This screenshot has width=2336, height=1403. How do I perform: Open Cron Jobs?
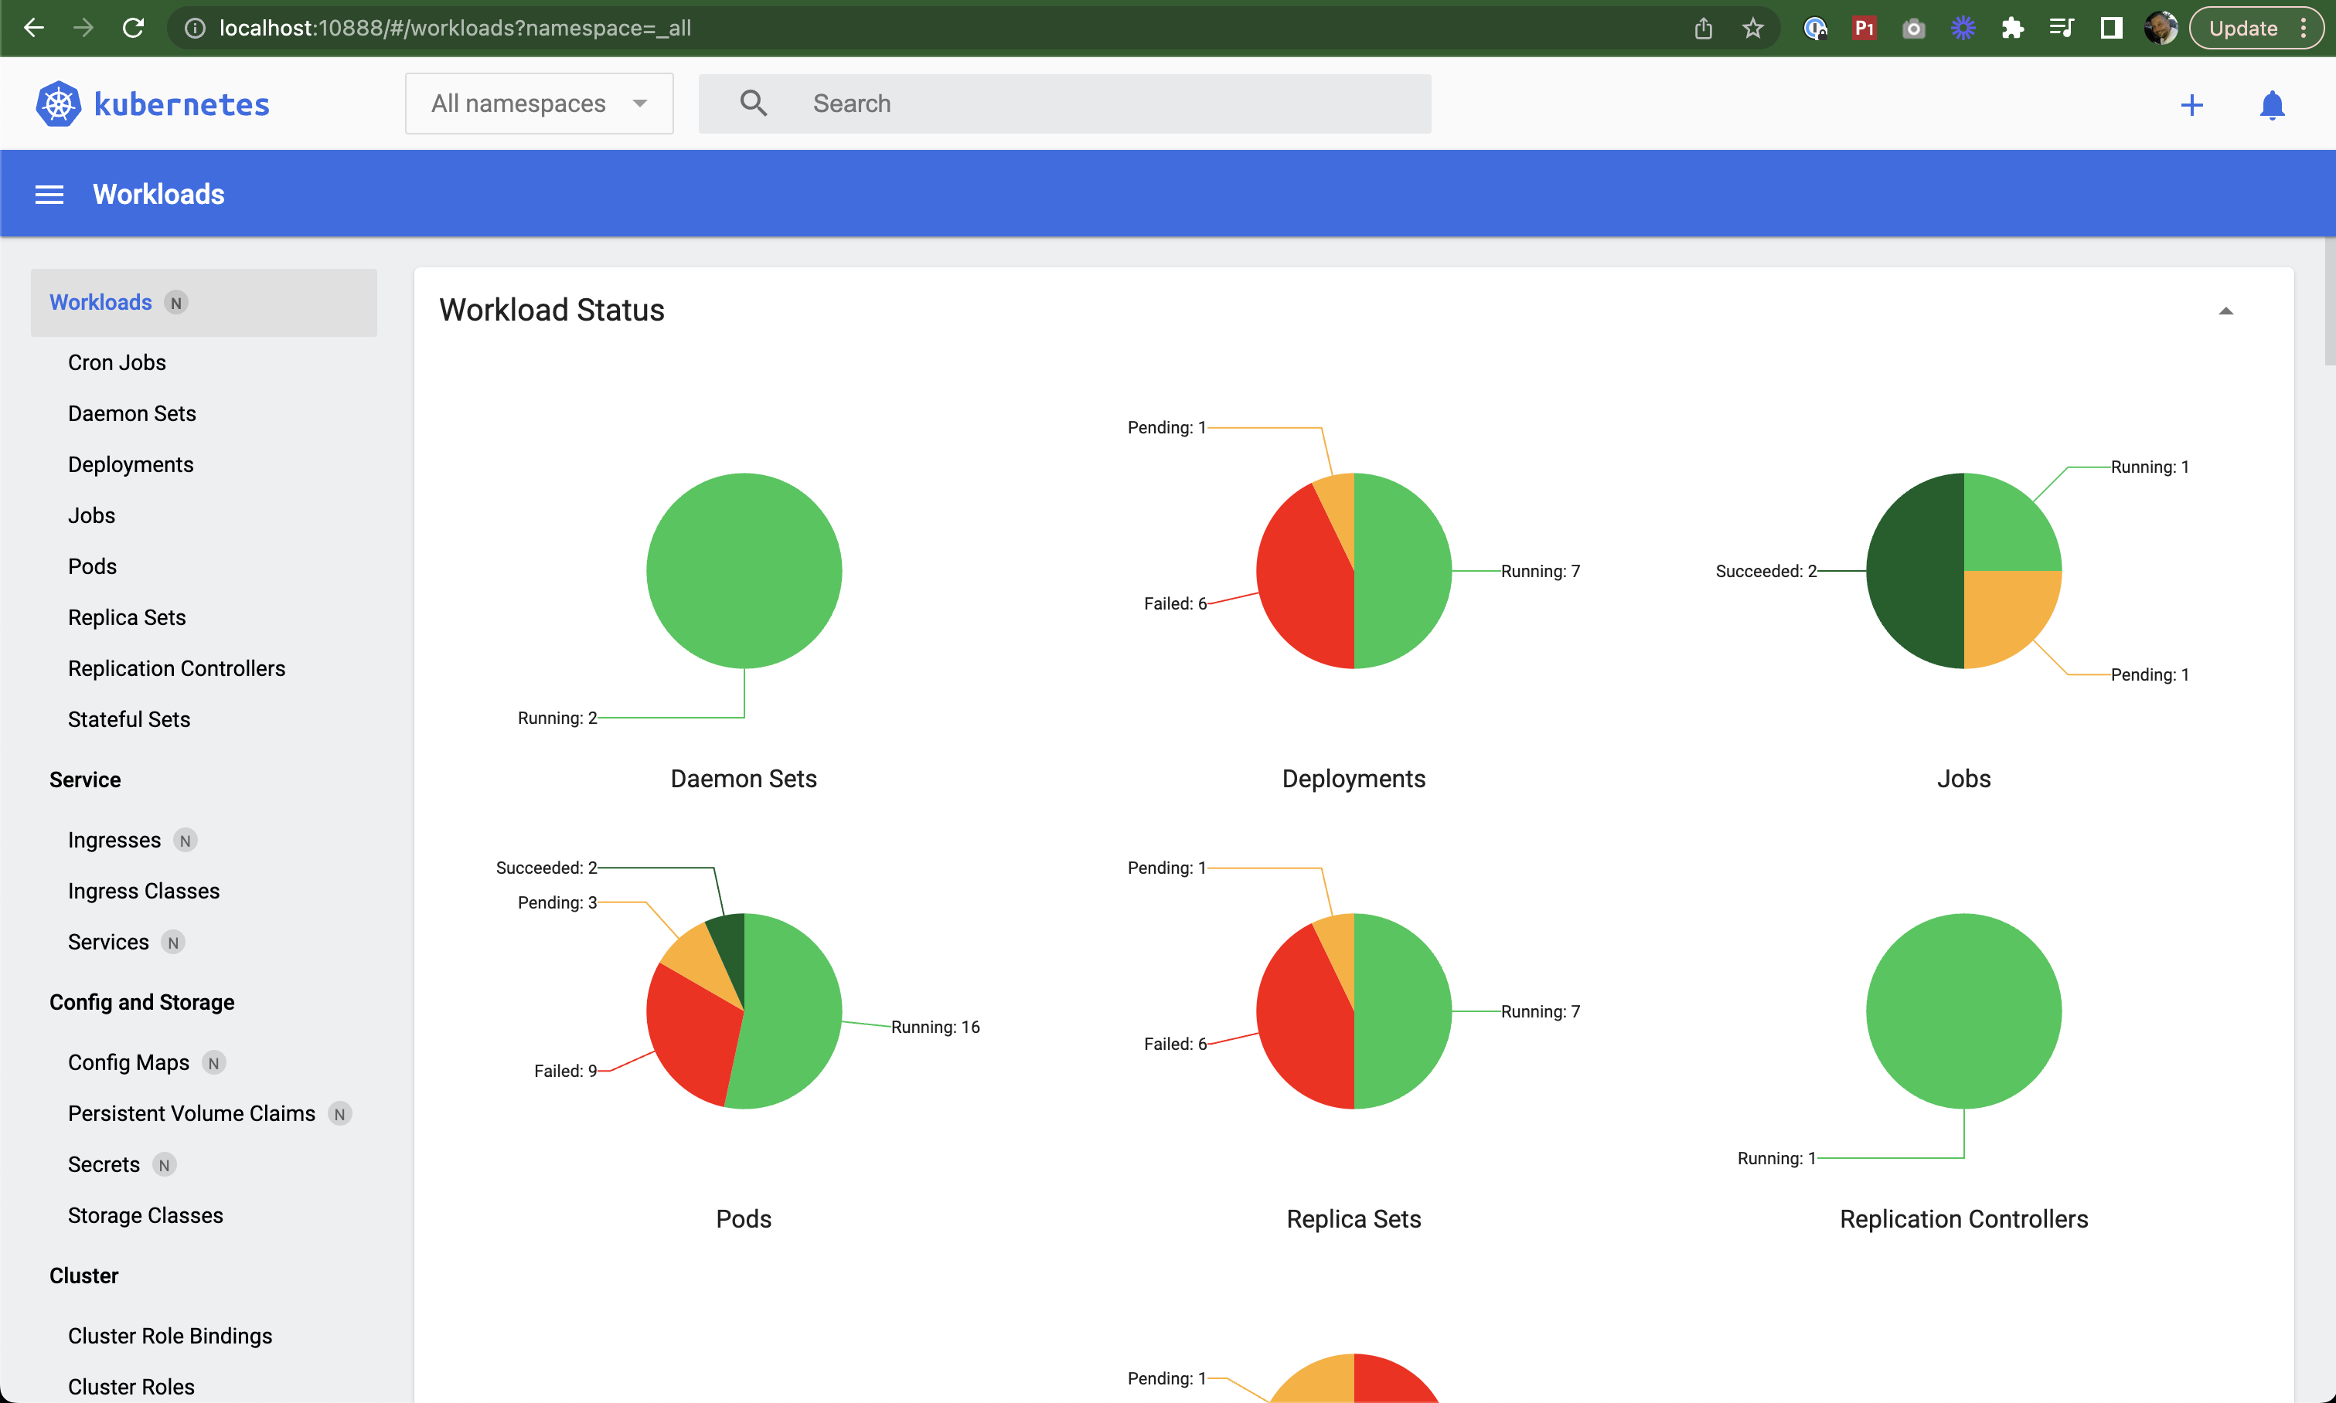117,363
